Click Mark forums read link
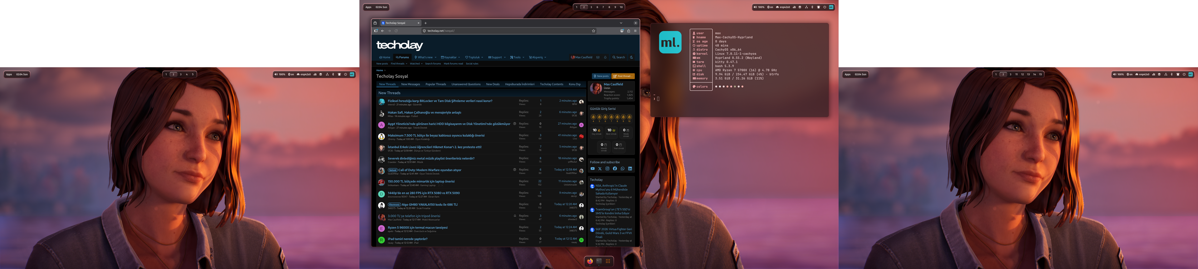The image size is (1198, 269). (453, 64)
